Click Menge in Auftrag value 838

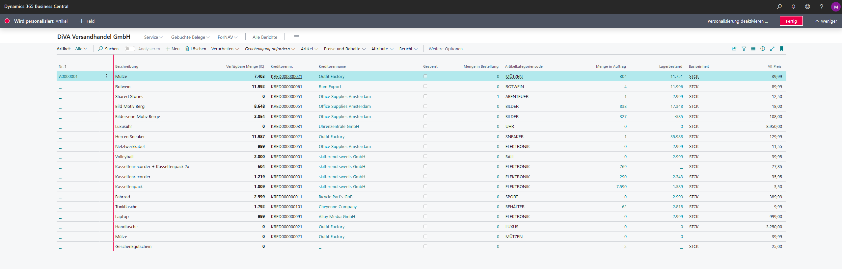[623, 106]
